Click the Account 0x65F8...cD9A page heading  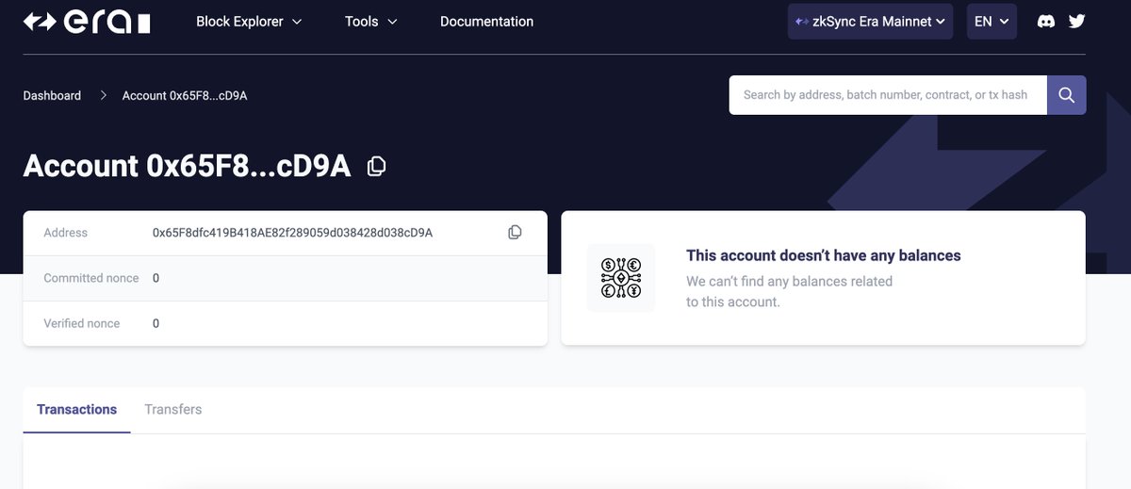tap(187, 166)
